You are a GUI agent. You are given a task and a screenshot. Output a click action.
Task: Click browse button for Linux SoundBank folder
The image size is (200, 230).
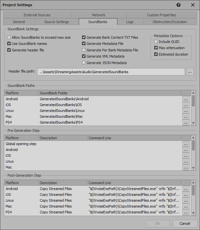(x=186, y=111)
